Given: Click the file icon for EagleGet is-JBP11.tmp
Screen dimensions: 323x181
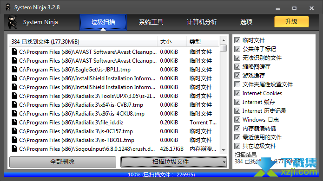Looking at the screenshot, I should tap(14, 69).
